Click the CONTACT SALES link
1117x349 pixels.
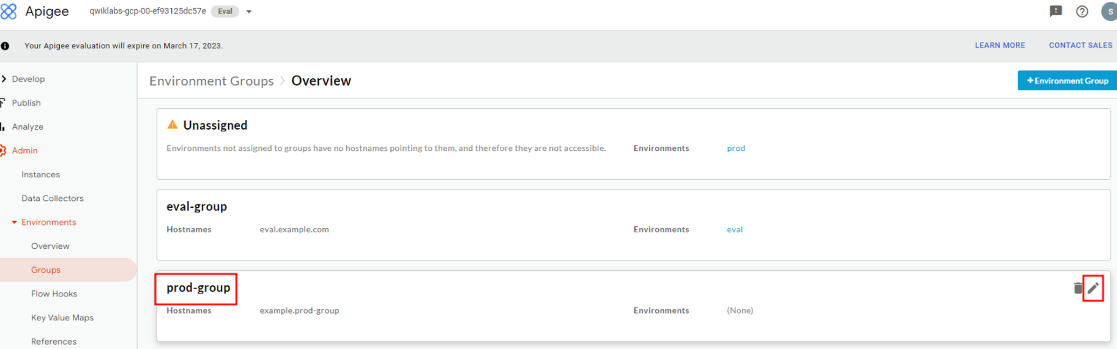tap(1080, 45)
